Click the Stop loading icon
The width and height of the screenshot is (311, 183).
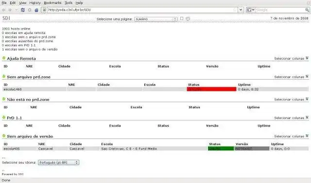[30, 10]
